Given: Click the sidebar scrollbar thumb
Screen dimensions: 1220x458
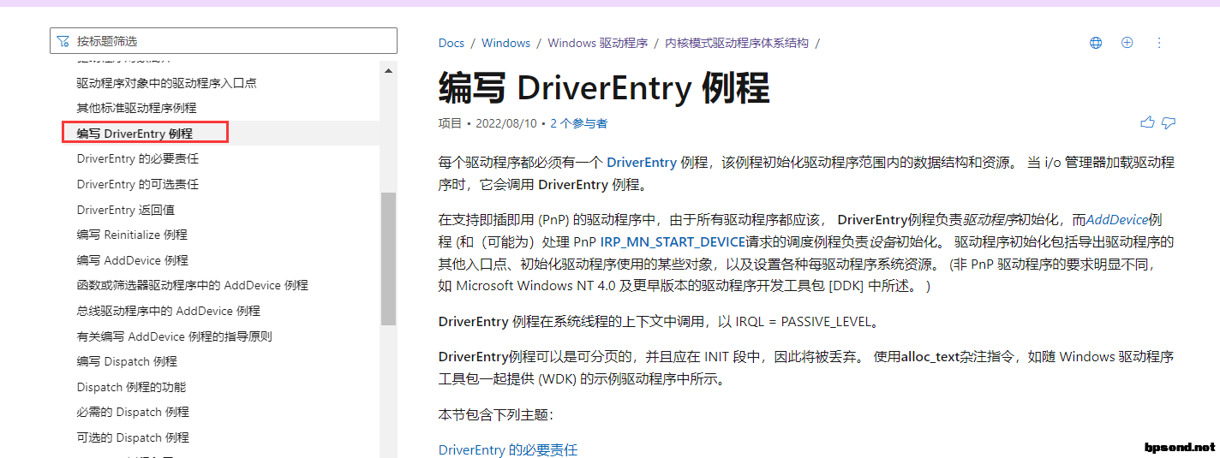Looking at the screenshot, I should tap(388, 259).
